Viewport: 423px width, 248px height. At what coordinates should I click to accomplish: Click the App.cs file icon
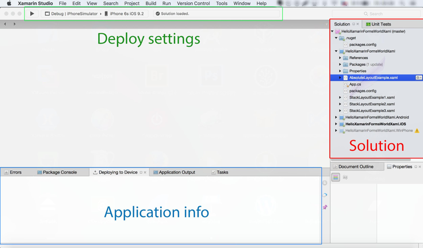coord(346,84)
